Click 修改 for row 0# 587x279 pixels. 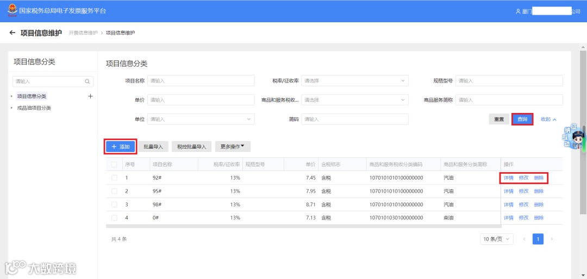coord(524,218)
